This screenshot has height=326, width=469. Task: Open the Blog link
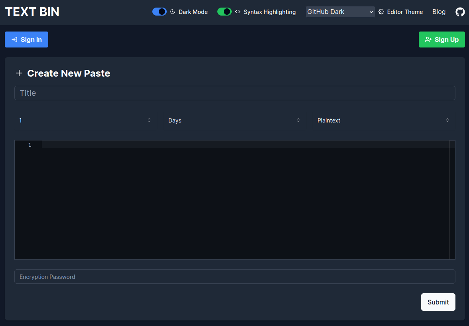pyautogui.click(x=439, y=12)
